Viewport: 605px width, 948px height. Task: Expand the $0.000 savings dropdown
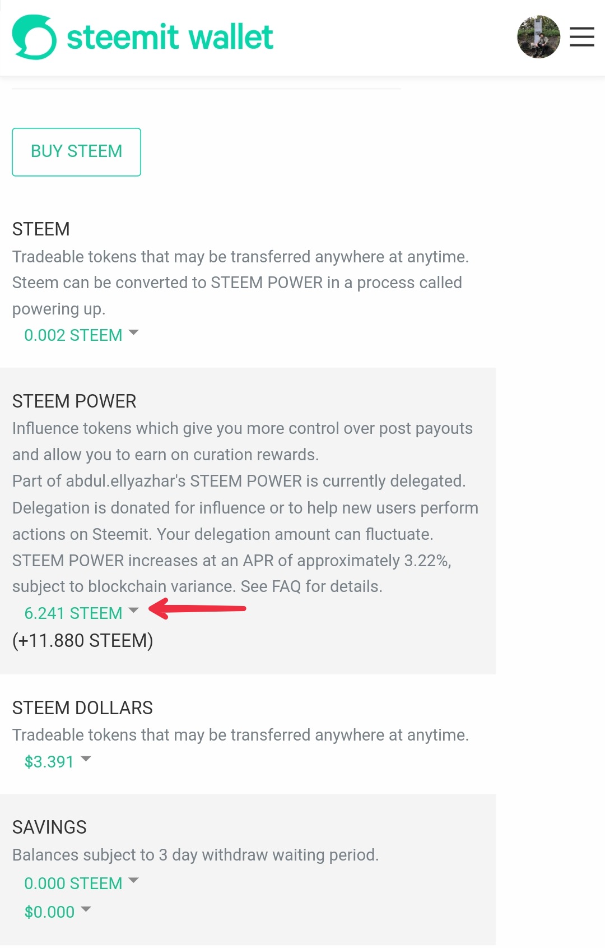(x=57, y=912)
